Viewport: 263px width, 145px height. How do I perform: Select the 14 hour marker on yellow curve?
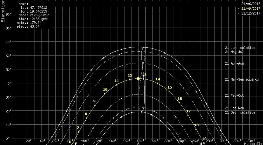click(158, 79)
